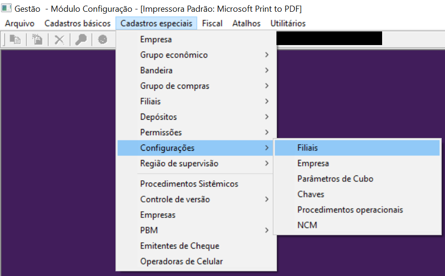Select Filiais in the Configurações submenu
Image resolution: width=445 pixels, height=276 pixels.
point(307,148)
